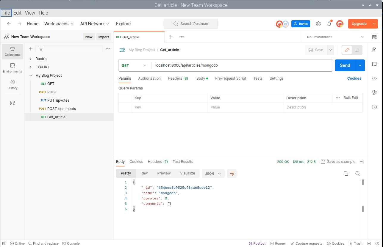Open the File menu
Screen dimensions: 383x247
tap(6, 13)
